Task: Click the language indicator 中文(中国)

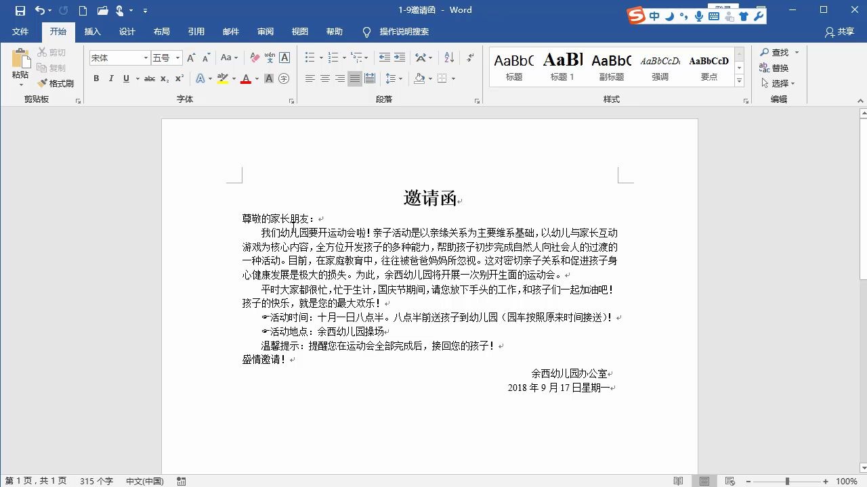Action: [x=145, y=482]
